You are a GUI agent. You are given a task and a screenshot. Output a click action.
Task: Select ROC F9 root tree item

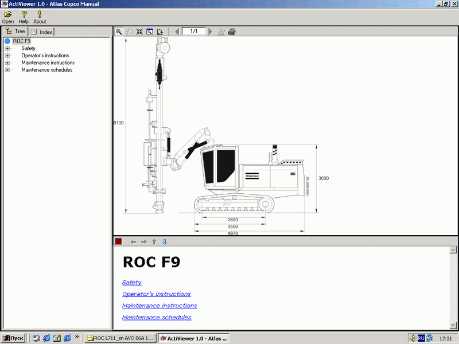coord(21,41)
